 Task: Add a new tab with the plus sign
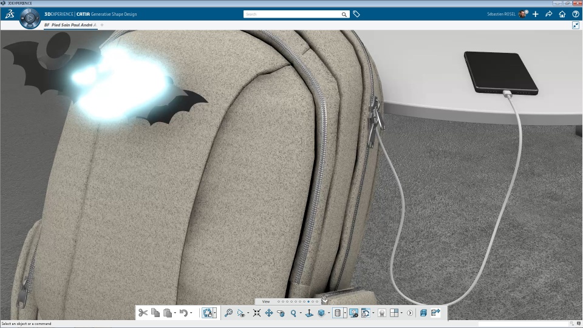[102, 25]
